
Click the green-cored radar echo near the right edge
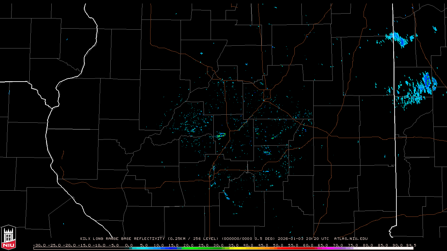tap(427, 81)
